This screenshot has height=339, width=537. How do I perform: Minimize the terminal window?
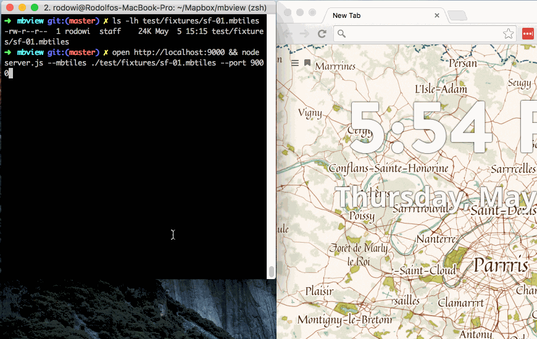22,7
